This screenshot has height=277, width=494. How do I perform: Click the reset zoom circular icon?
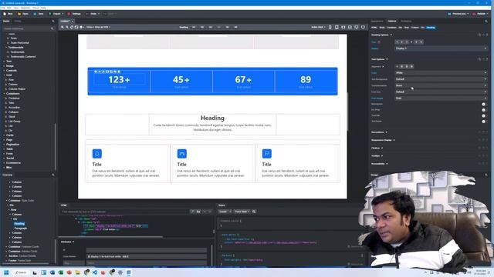click(72, 28)
